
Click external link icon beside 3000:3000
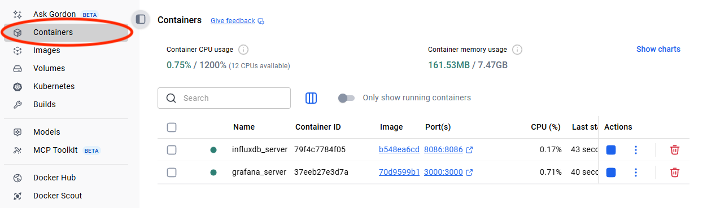(x=469, y=172)
